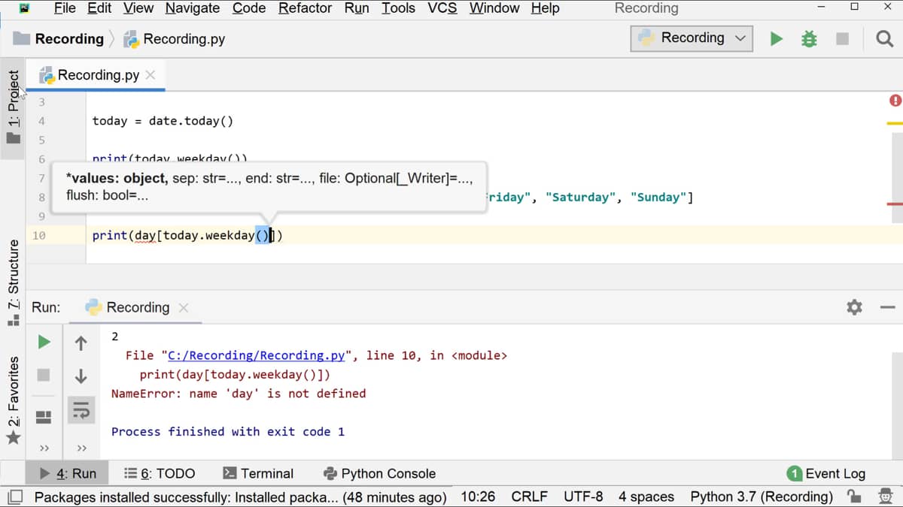Toggle the 7: Structure tool window
Viewport: 903px width, 507px height.
tap(13, 283)
